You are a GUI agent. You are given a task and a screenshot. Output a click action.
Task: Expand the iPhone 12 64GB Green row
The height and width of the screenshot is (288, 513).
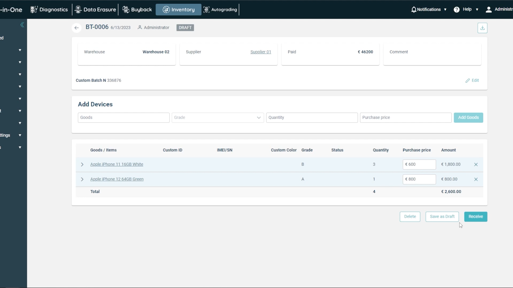82,179
